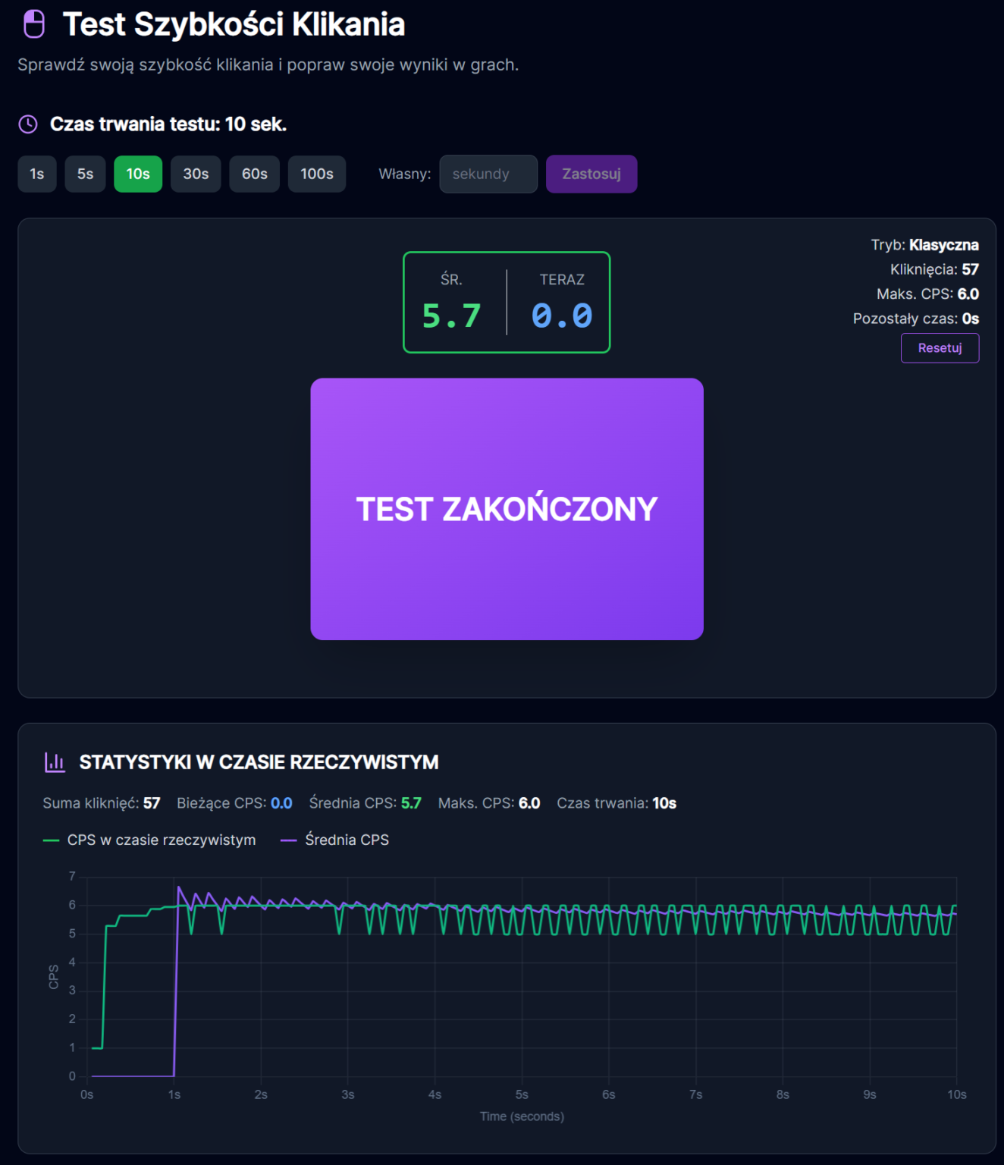1004x1165 pixels.
Task: Click the Resetuj button
Action: [940, 348]
